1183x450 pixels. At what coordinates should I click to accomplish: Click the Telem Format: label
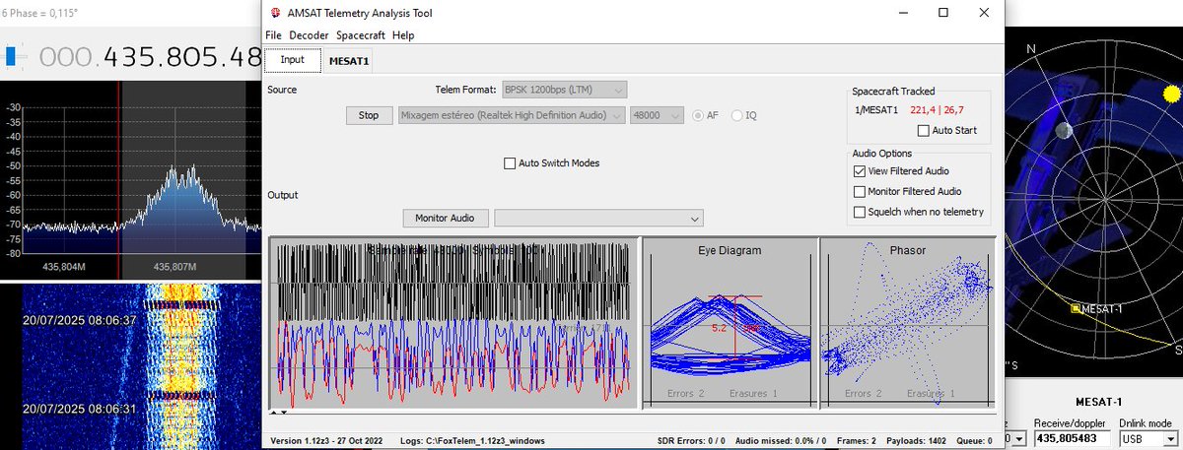(465, 90)
